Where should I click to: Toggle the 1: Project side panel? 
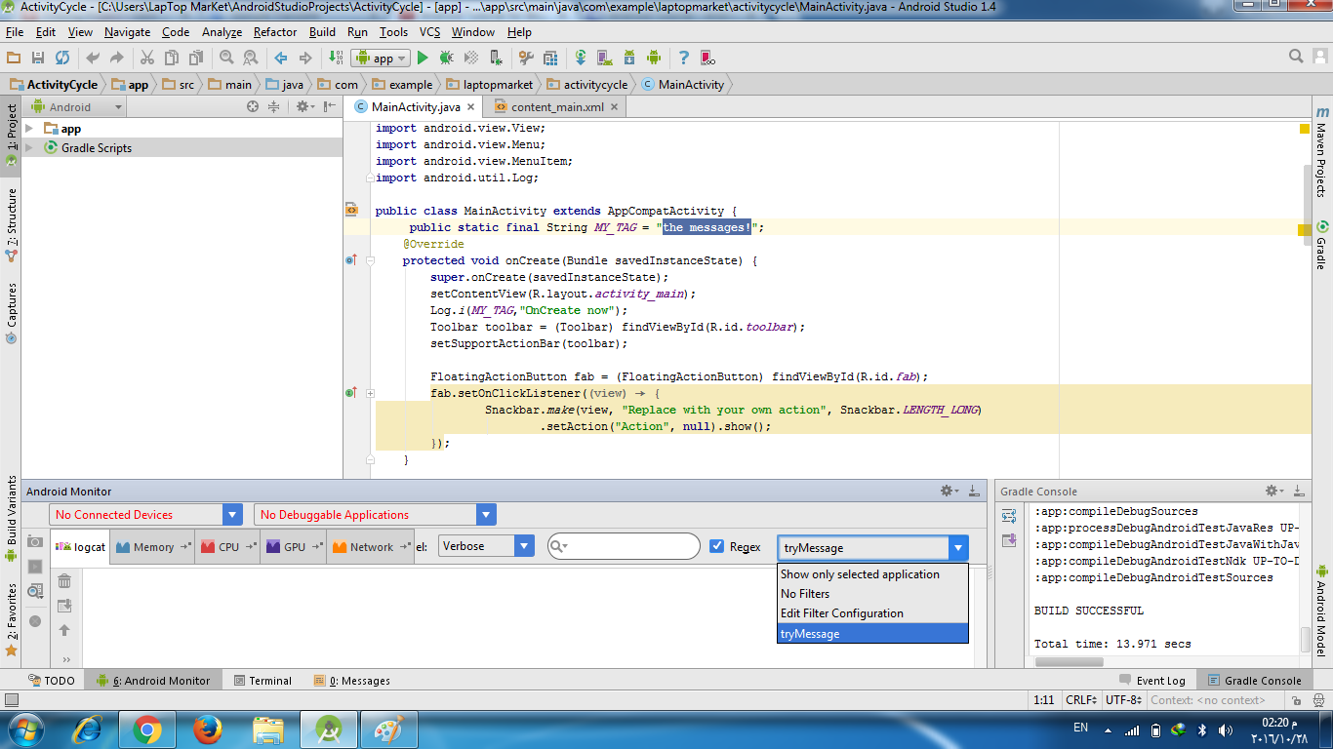(11, 134)
